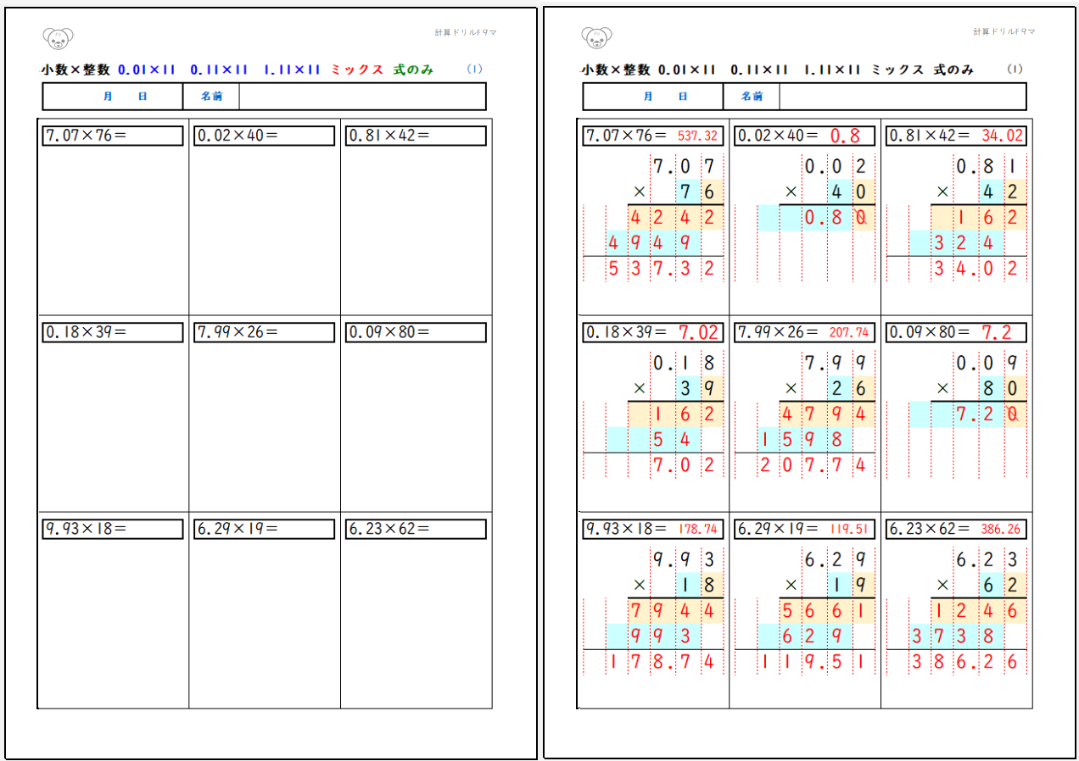
Task: Click the red ミックス text in the left title
Action: [357, 69]
